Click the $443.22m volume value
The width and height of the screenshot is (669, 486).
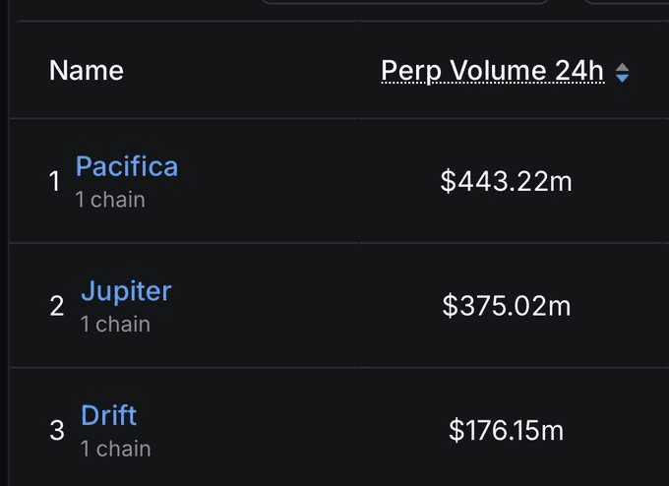coord(506,181)
